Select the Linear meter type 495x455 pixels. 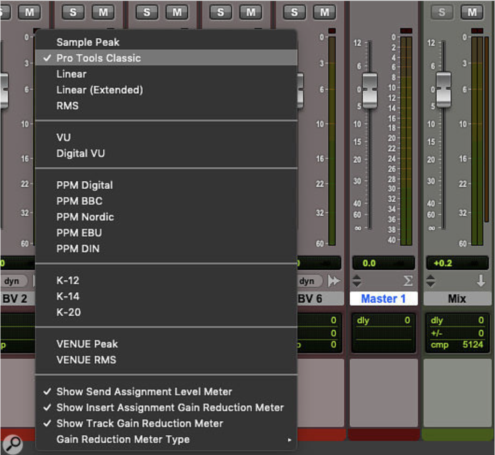[x=166, y=74]
